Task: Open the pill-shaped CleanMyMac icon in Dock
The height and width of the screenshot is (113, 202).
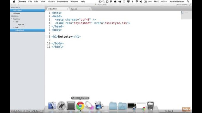Action: tap(89, 105)
